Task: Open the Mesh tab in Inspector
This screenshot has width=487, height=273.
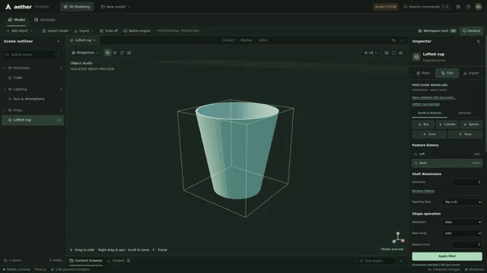Action: pyautogui.click(x=423, y=74)
